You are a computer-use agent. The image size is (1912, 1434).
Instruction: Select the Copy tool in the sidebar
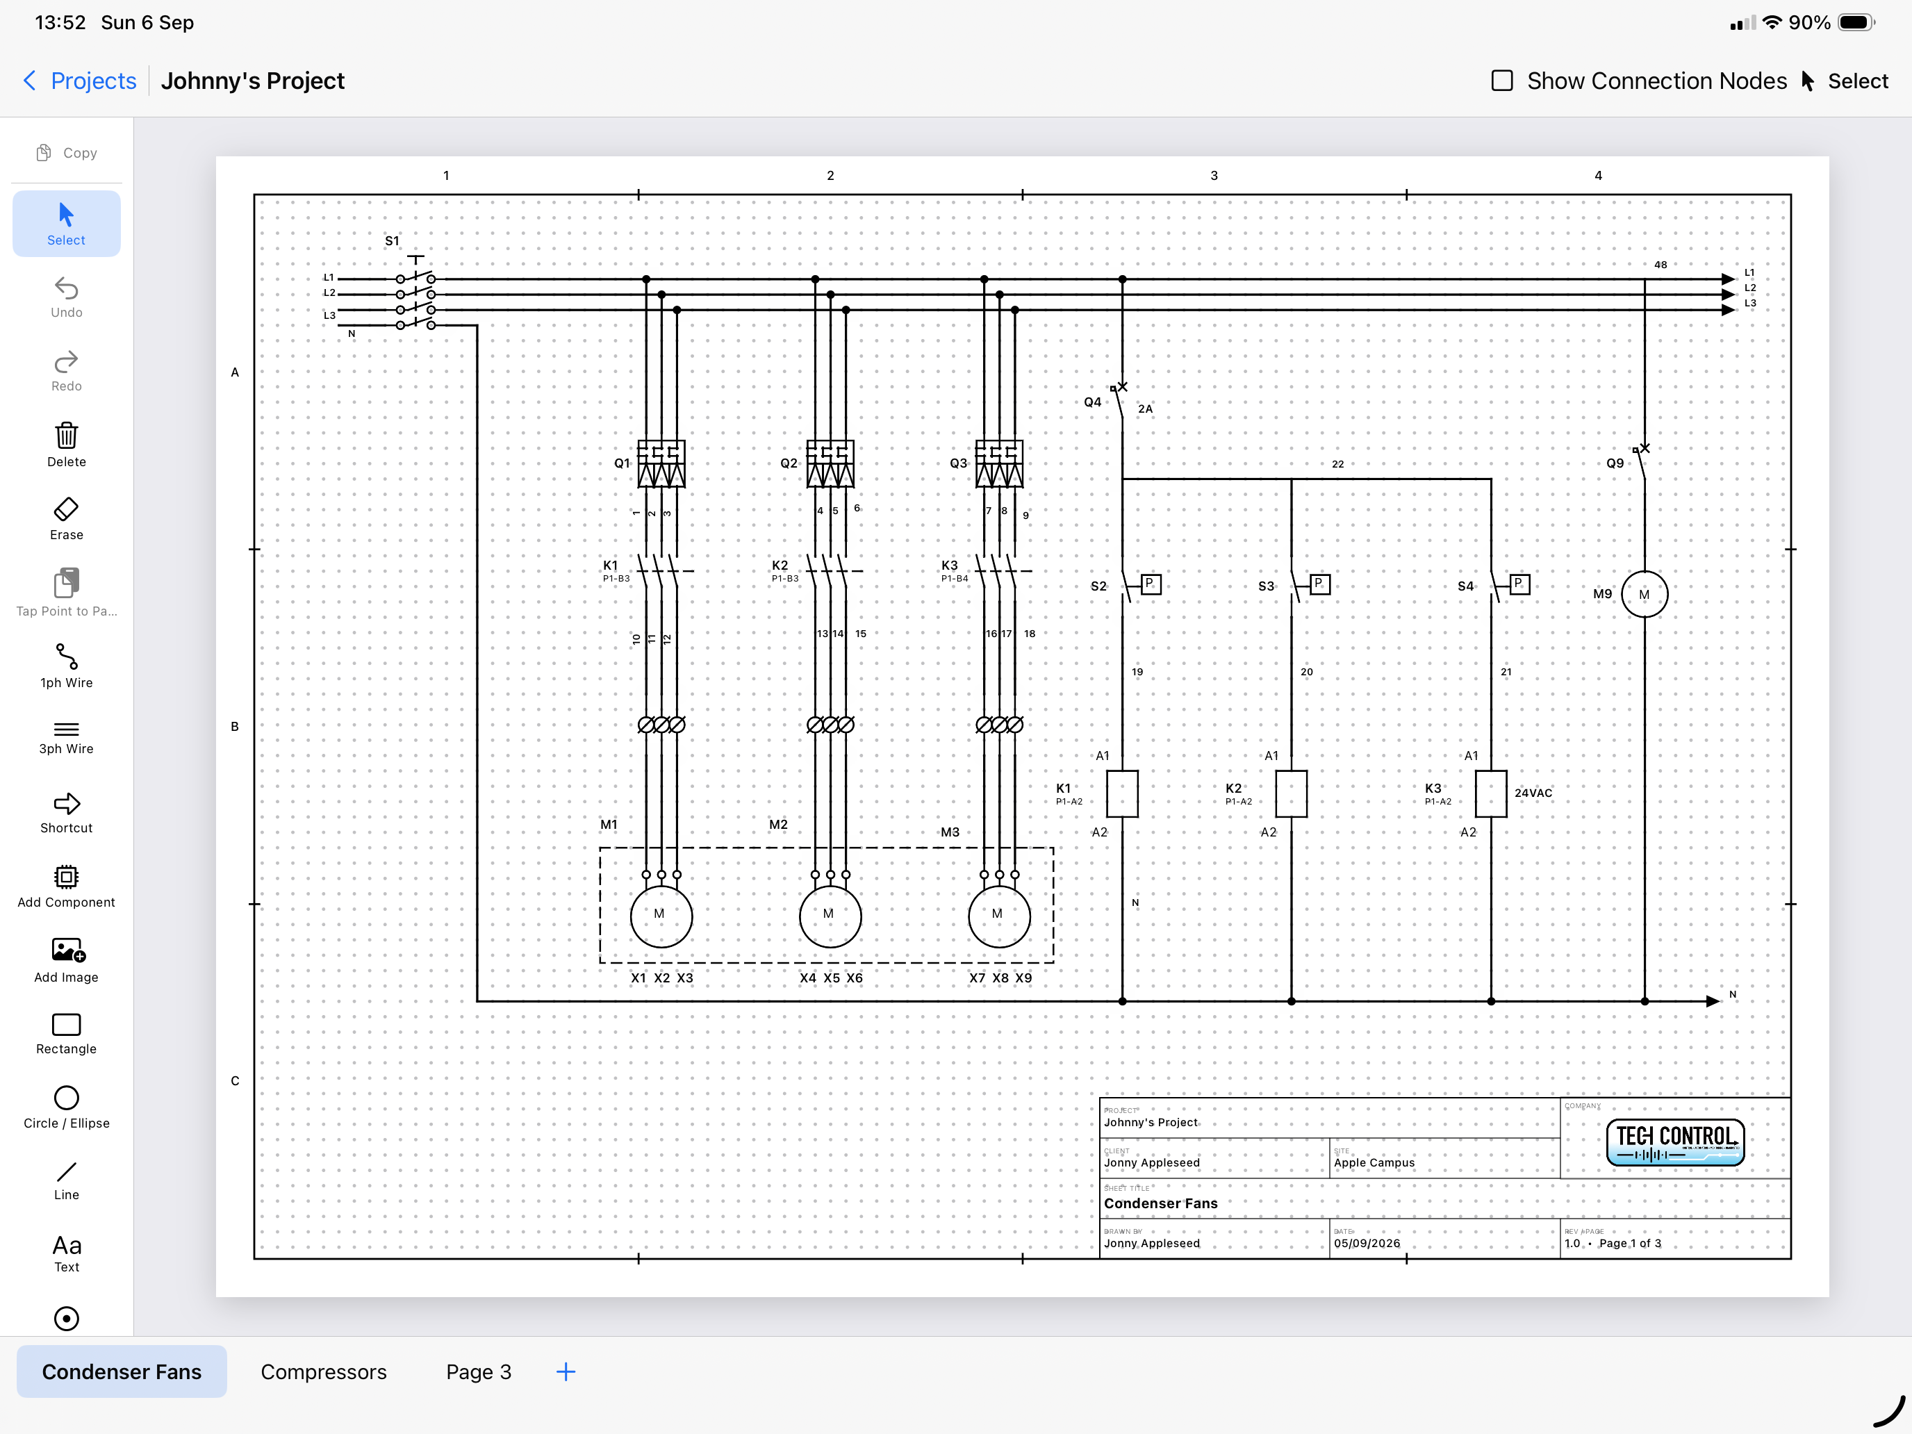[67, 153]
